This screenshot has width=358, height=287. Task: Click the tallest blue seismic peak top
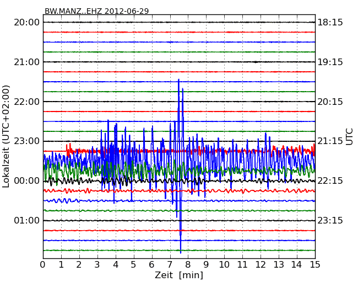pyautogui.click(x=179, y=79)
